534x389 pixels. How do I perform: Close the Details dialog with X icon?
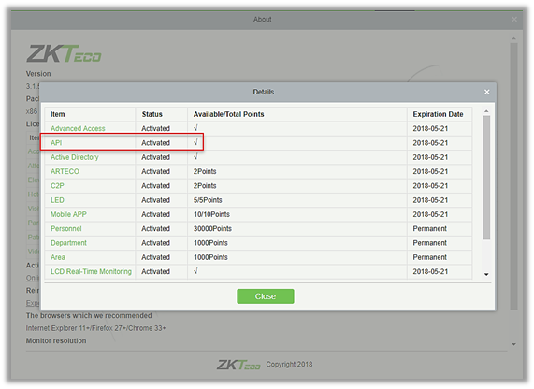(486, 92)
